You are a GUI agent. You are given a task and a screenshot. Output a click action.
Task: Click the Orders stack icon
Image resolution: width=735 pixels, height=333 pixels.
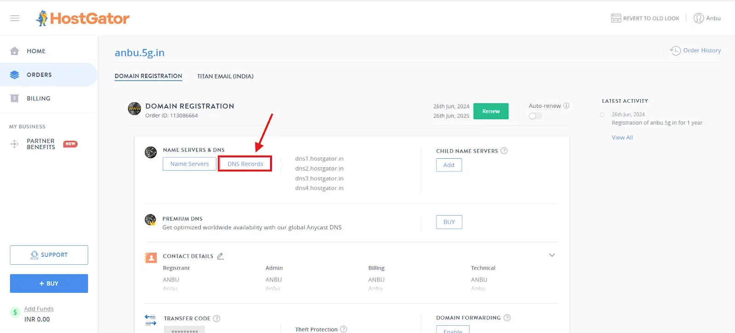(x=15, y=75)
